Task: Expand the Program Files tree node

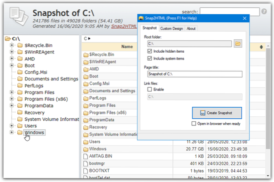Action: (x=12, y=92)
